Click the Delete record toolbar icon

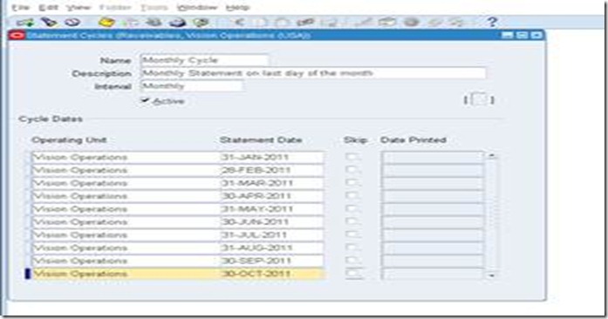pos(330,22)
